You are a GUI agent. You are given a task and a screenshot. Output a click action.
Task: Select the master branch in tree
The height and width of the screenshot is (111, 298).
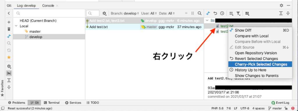tap(35, 31)
